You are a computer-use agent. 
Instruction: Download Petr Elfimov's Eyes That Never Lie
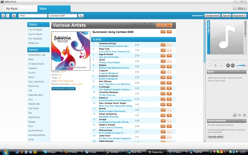pos(169,83)
